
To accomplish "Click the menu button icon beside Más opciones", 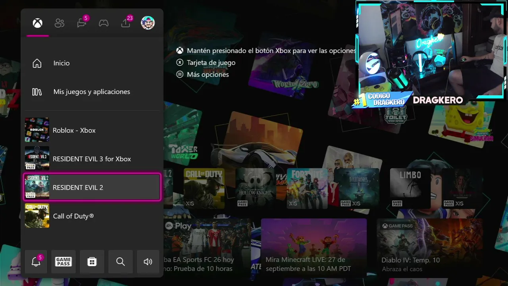I will pos(180,74).
